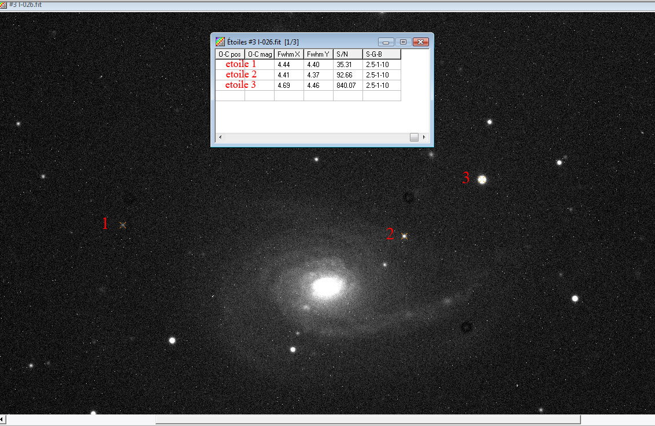This screenshot has height=426, width=655.
Task: Click the O-C mag column header
Action: pos(260,54)
